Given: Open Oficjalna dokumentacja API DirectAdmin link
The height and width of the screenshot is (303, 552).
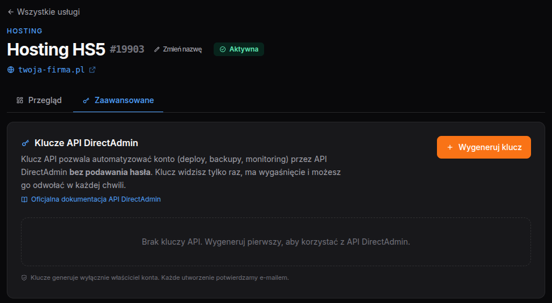Looking at the screenshot, I should click(96, 199).
